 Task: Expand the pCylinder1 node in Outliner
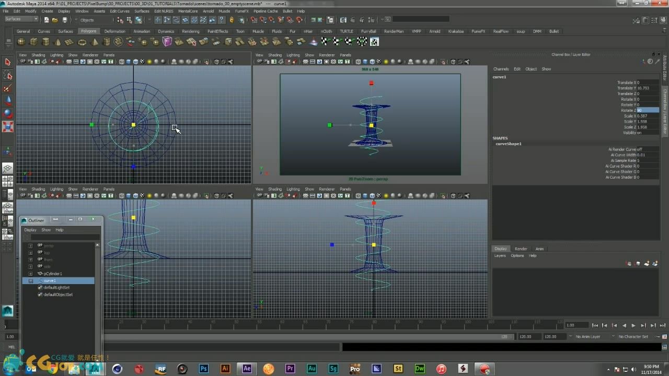30,274
